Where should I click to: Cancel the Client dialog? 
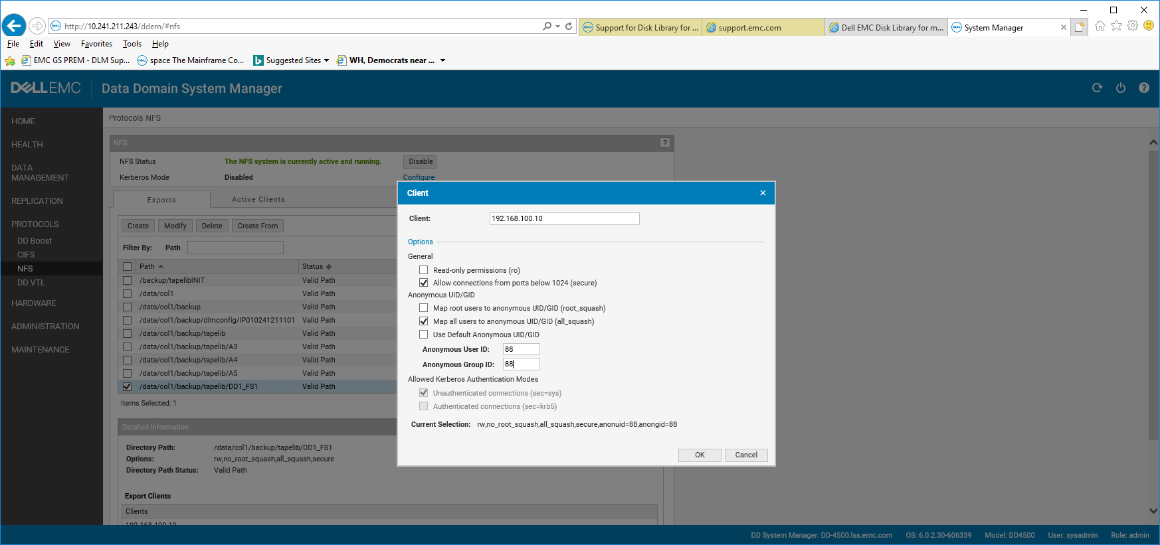746,455
